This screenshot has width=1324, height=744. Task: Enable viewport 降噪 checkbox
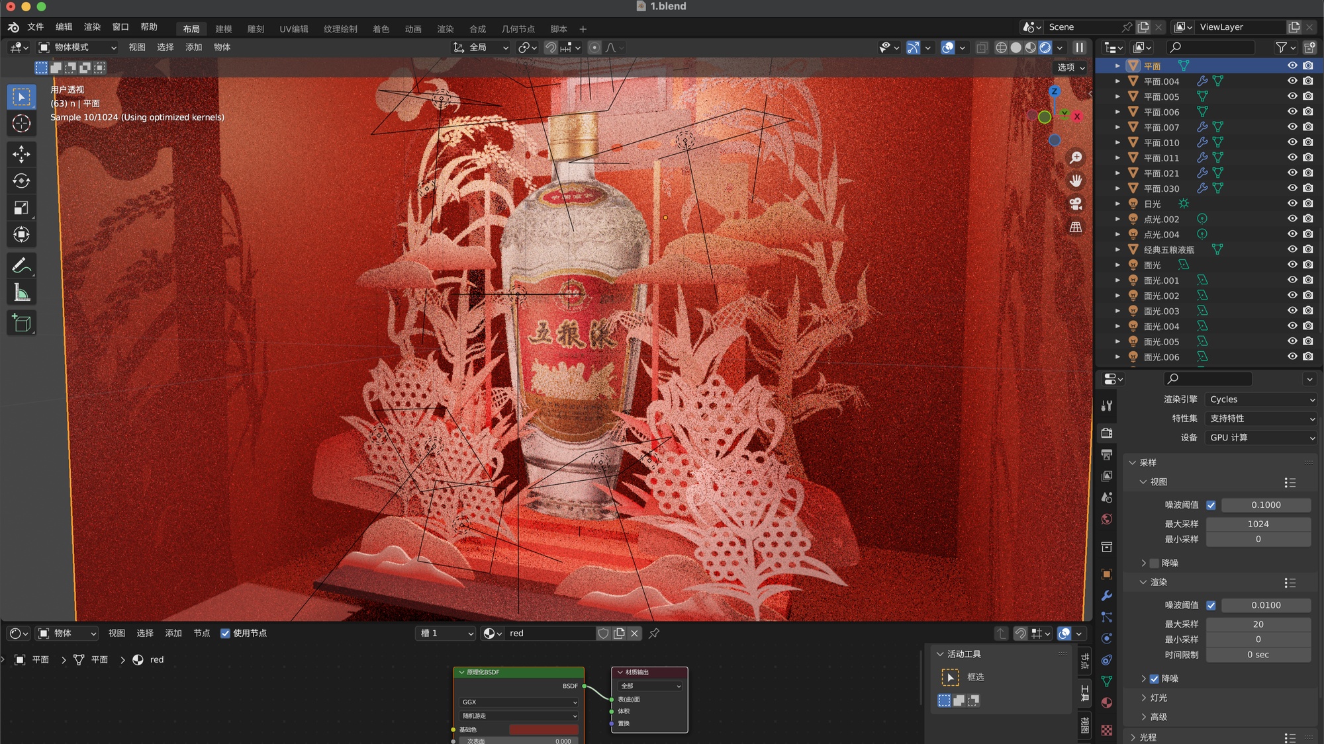click(x=1155, y=563)
